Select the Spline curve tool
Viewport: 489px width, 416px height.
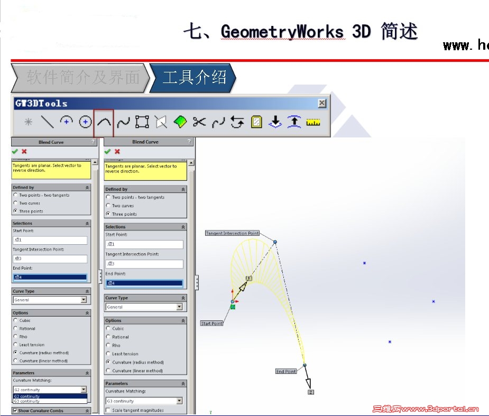[123, 122]
